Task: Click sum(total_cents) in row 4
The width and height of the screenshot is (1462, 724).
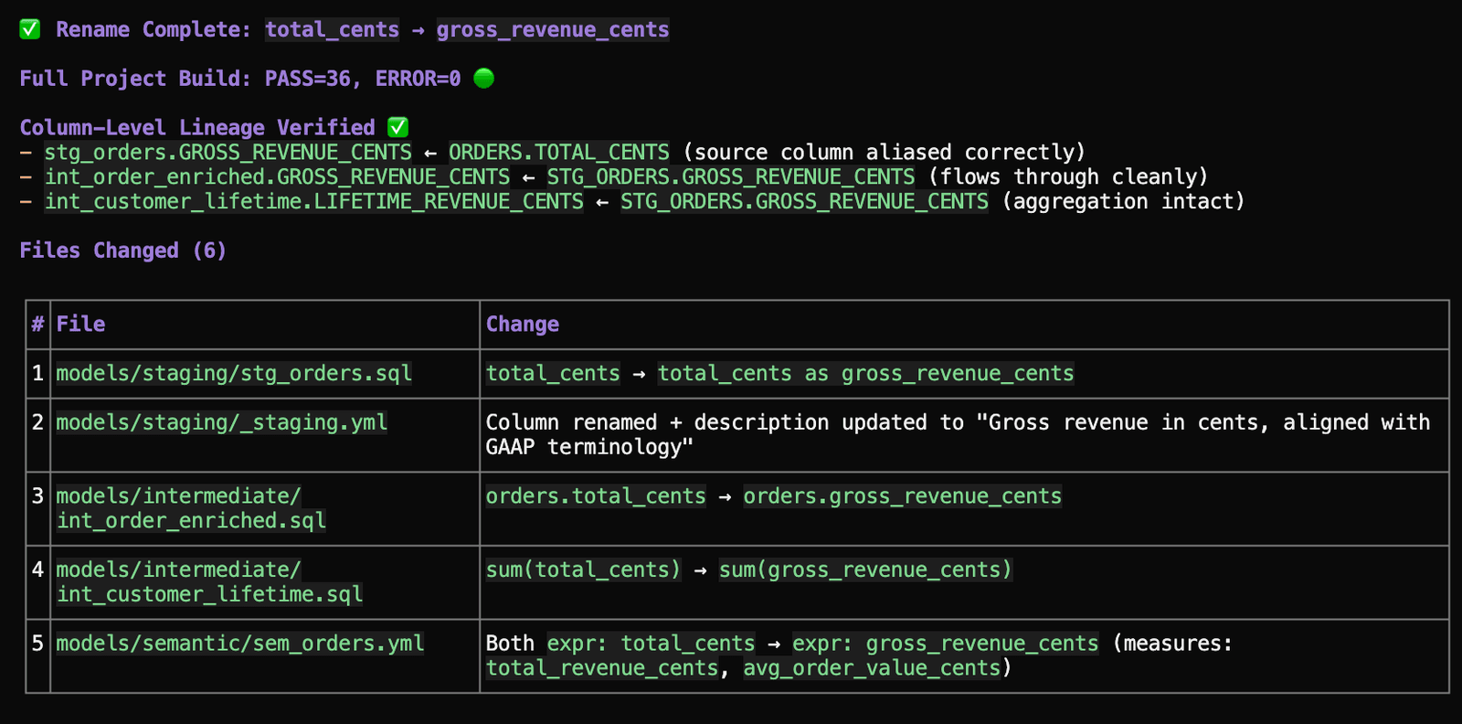Action: (x=583, y=570)
